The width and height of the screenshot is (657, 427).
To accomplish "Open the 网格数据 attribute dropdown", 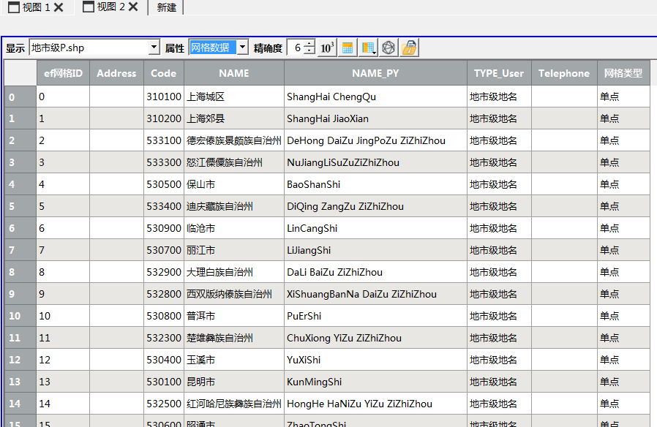I will tap(242, 48).
